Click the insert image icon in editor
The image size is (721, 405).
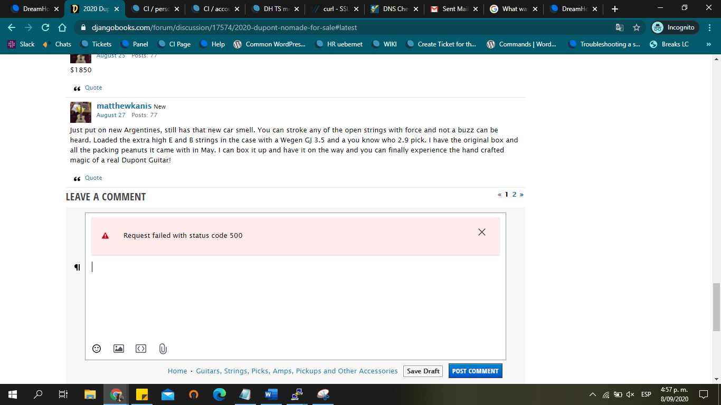point(119,349)
